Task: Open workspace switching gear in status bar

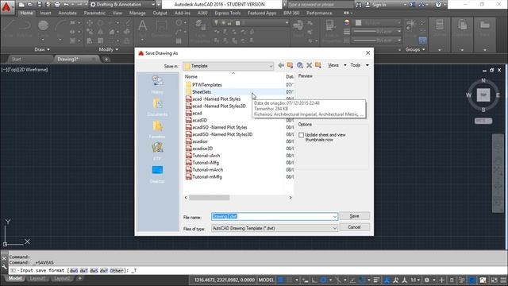Action: pos(427,280)
